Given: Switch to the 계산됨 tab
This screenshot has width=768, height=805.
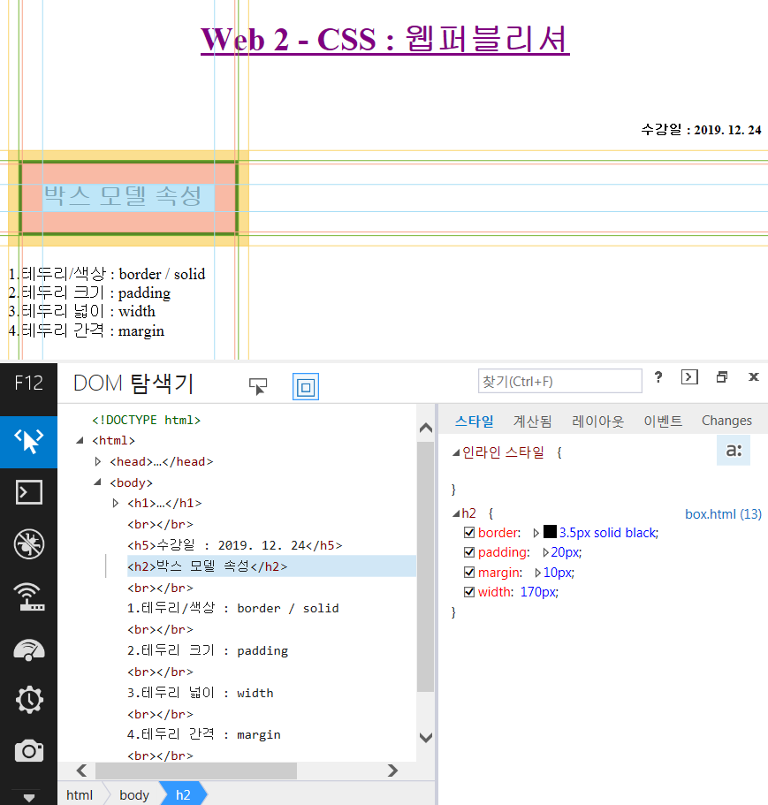Looking at the screenshot, I should click(532, 421).
